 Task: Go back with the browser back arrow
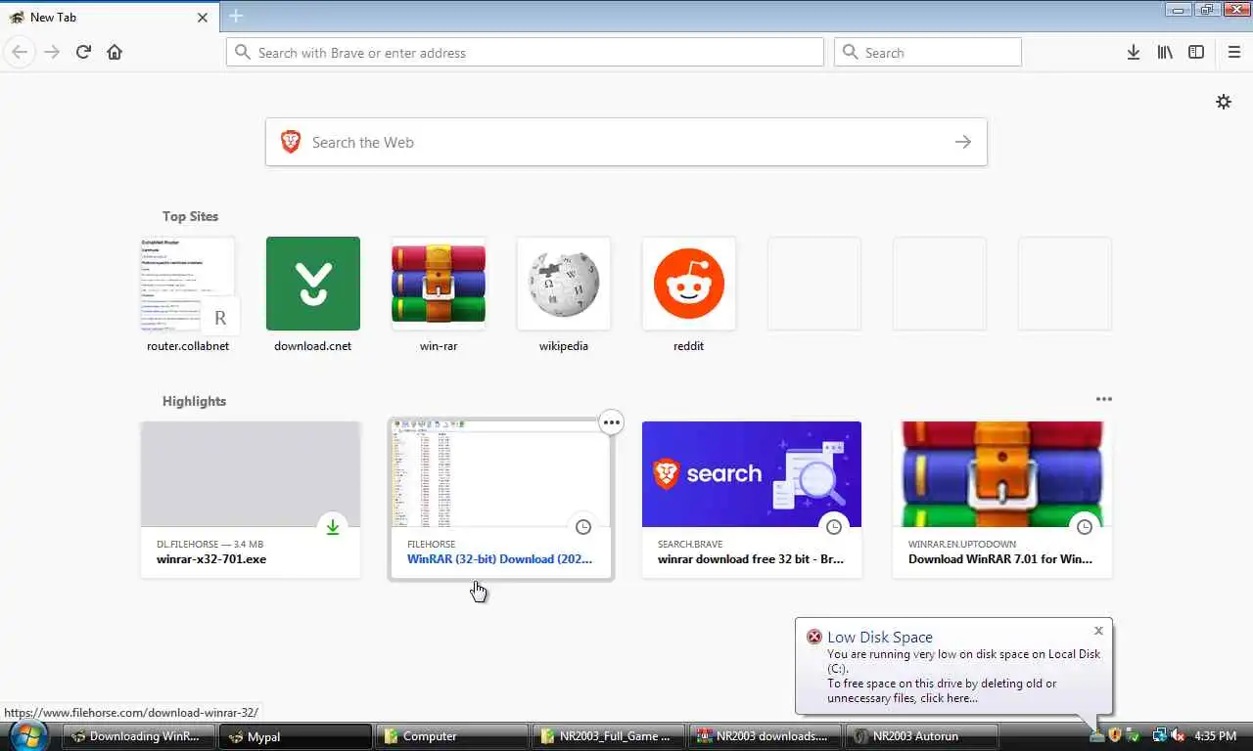pyautogui.click(x=20, y=53)
